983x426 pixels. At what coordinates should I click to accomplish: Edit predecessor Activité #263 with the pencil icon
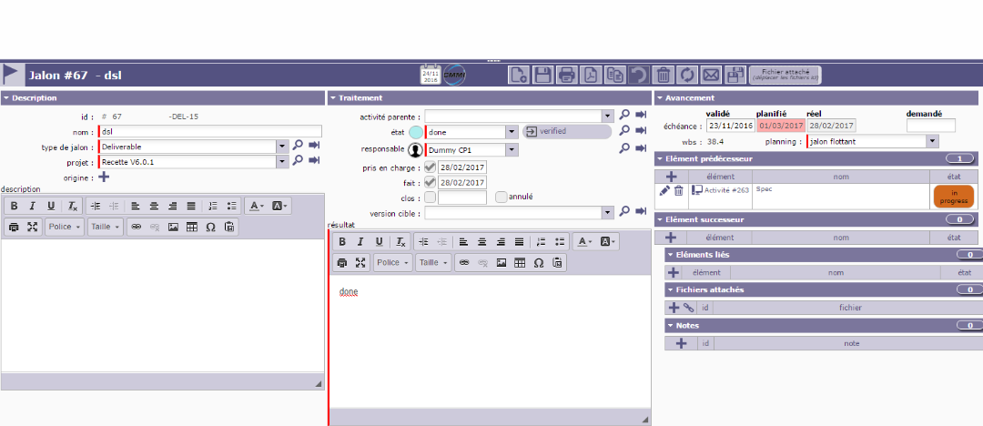point(664,190)
